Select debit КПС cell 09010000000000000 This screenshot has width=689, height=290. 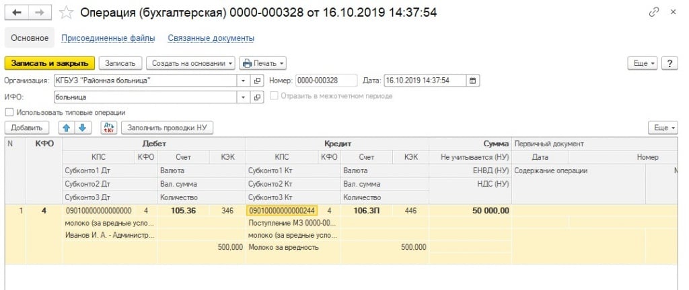point(98,211)
